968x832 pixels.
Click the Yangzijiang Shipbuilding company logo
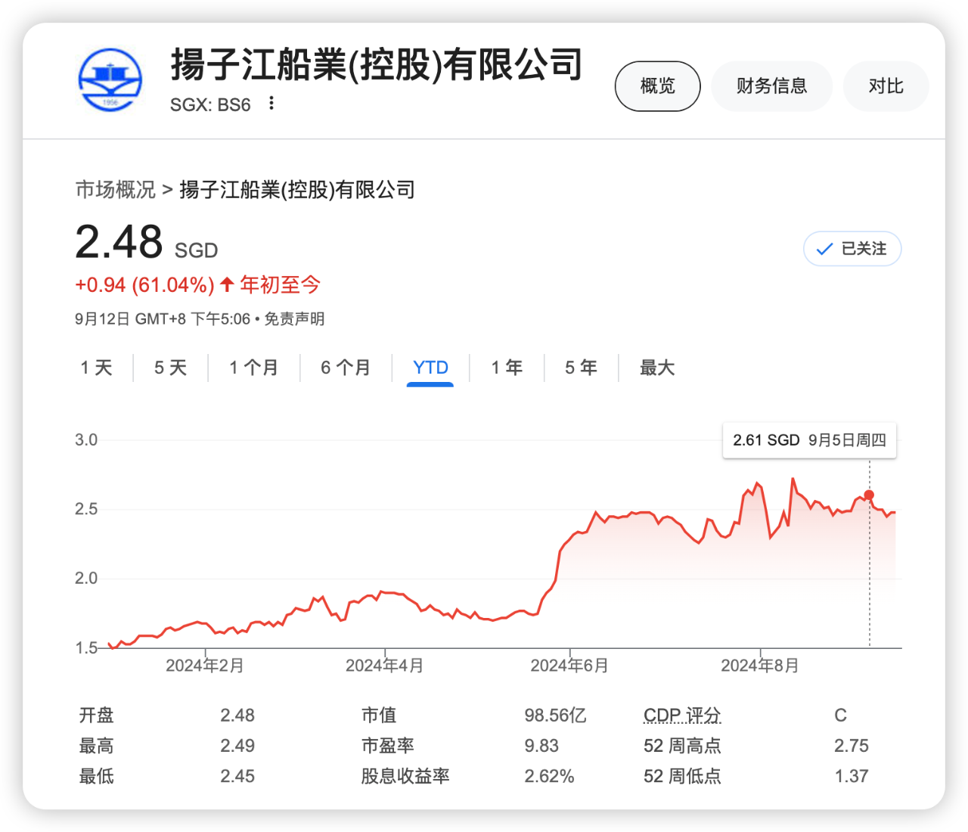110,80
